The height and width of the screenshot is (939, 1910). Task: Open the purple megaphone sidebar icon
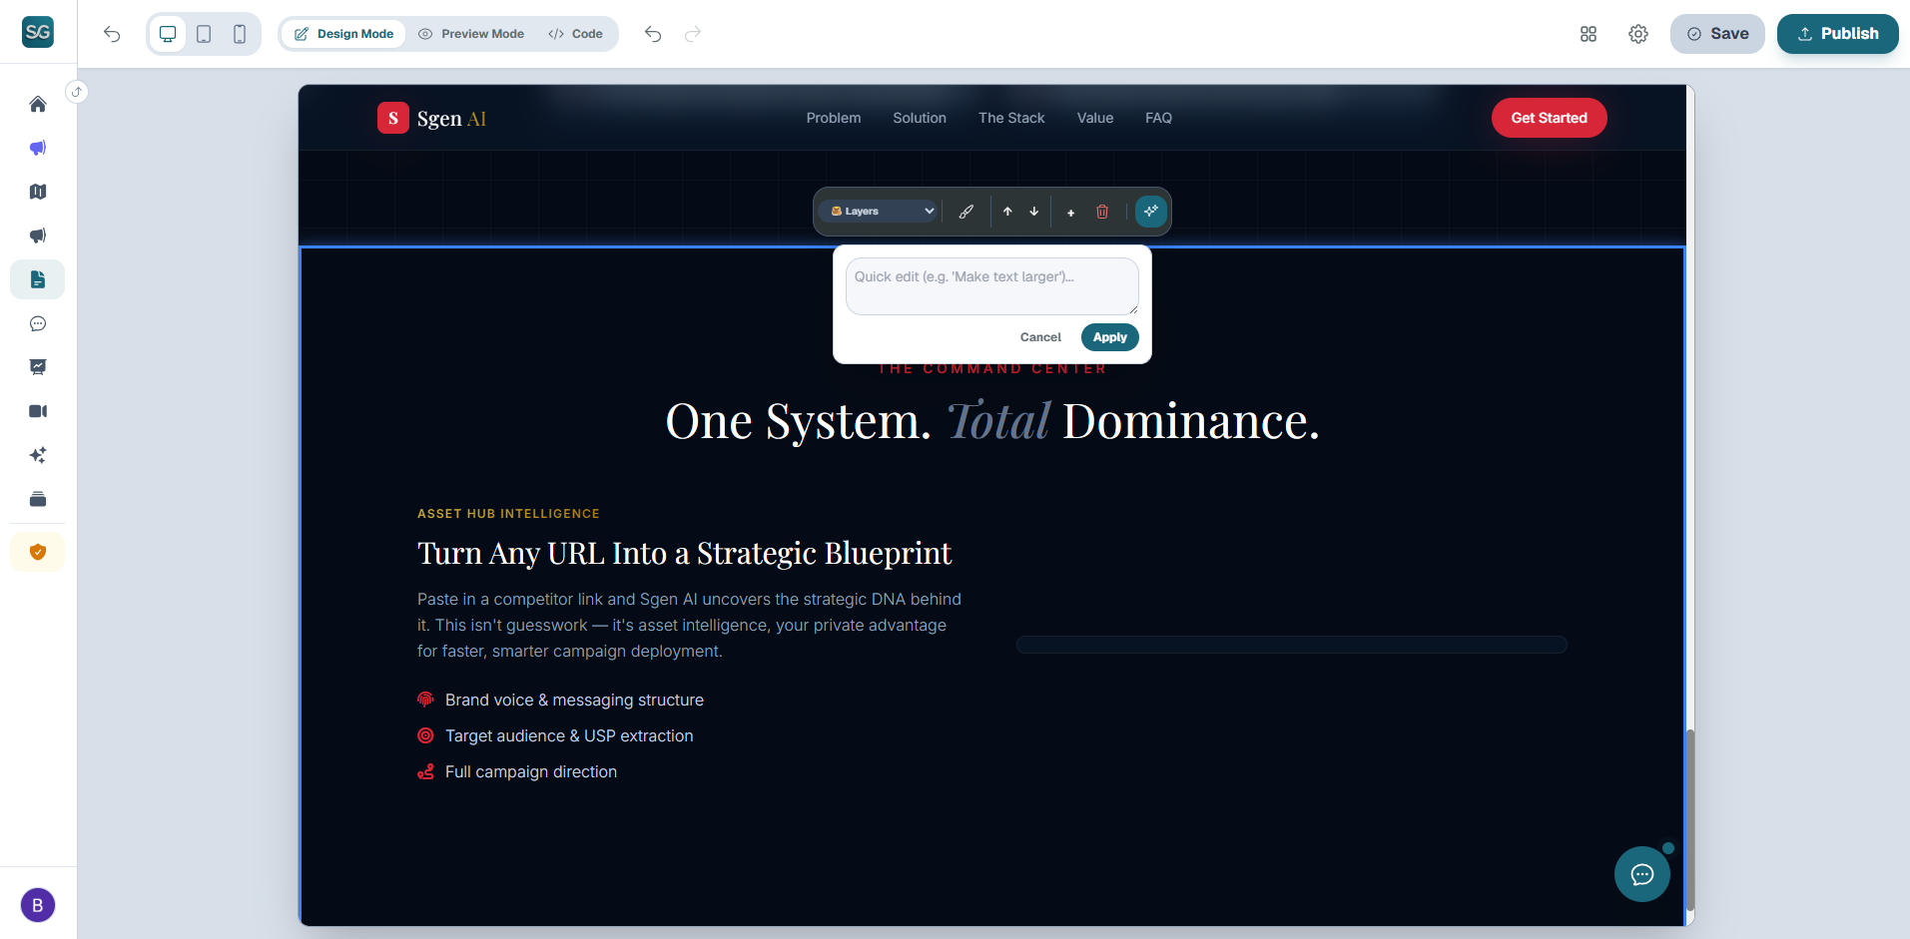[38, 148]
